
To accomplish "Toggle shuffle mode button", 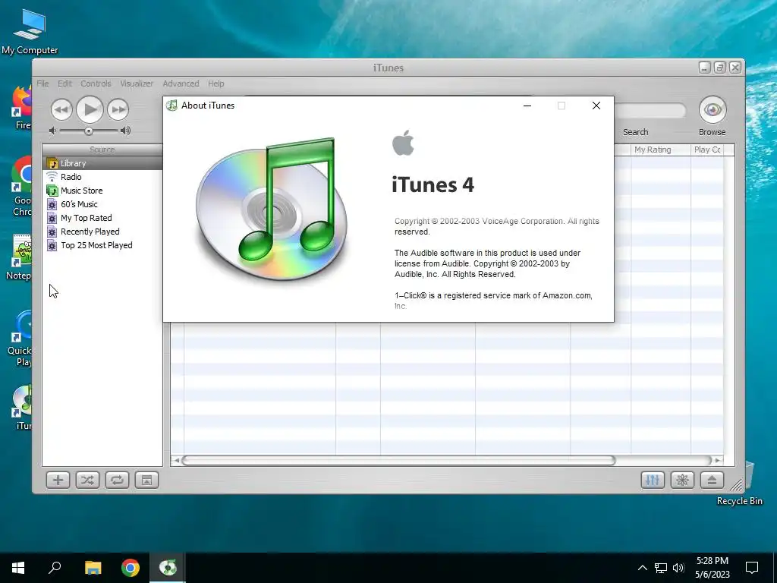I will [x=87, y=480].
